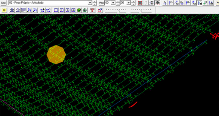Toggle the Fx force diagram
Viewport: 219px width, 116px height.
(x=165, y=3)
